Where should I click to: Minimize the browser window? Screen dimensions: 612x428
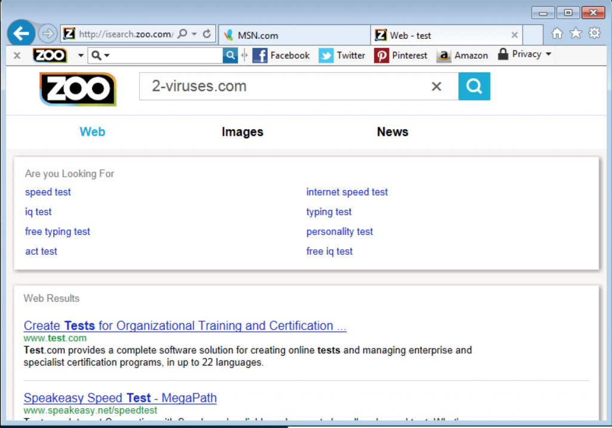(543, 13)
